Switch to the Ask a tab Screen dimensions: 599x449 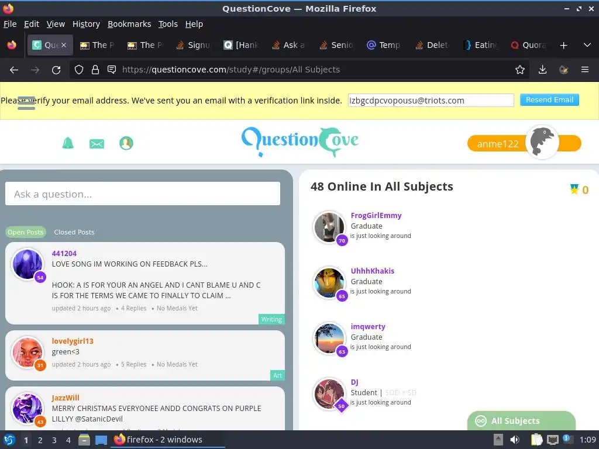(289, 45)
